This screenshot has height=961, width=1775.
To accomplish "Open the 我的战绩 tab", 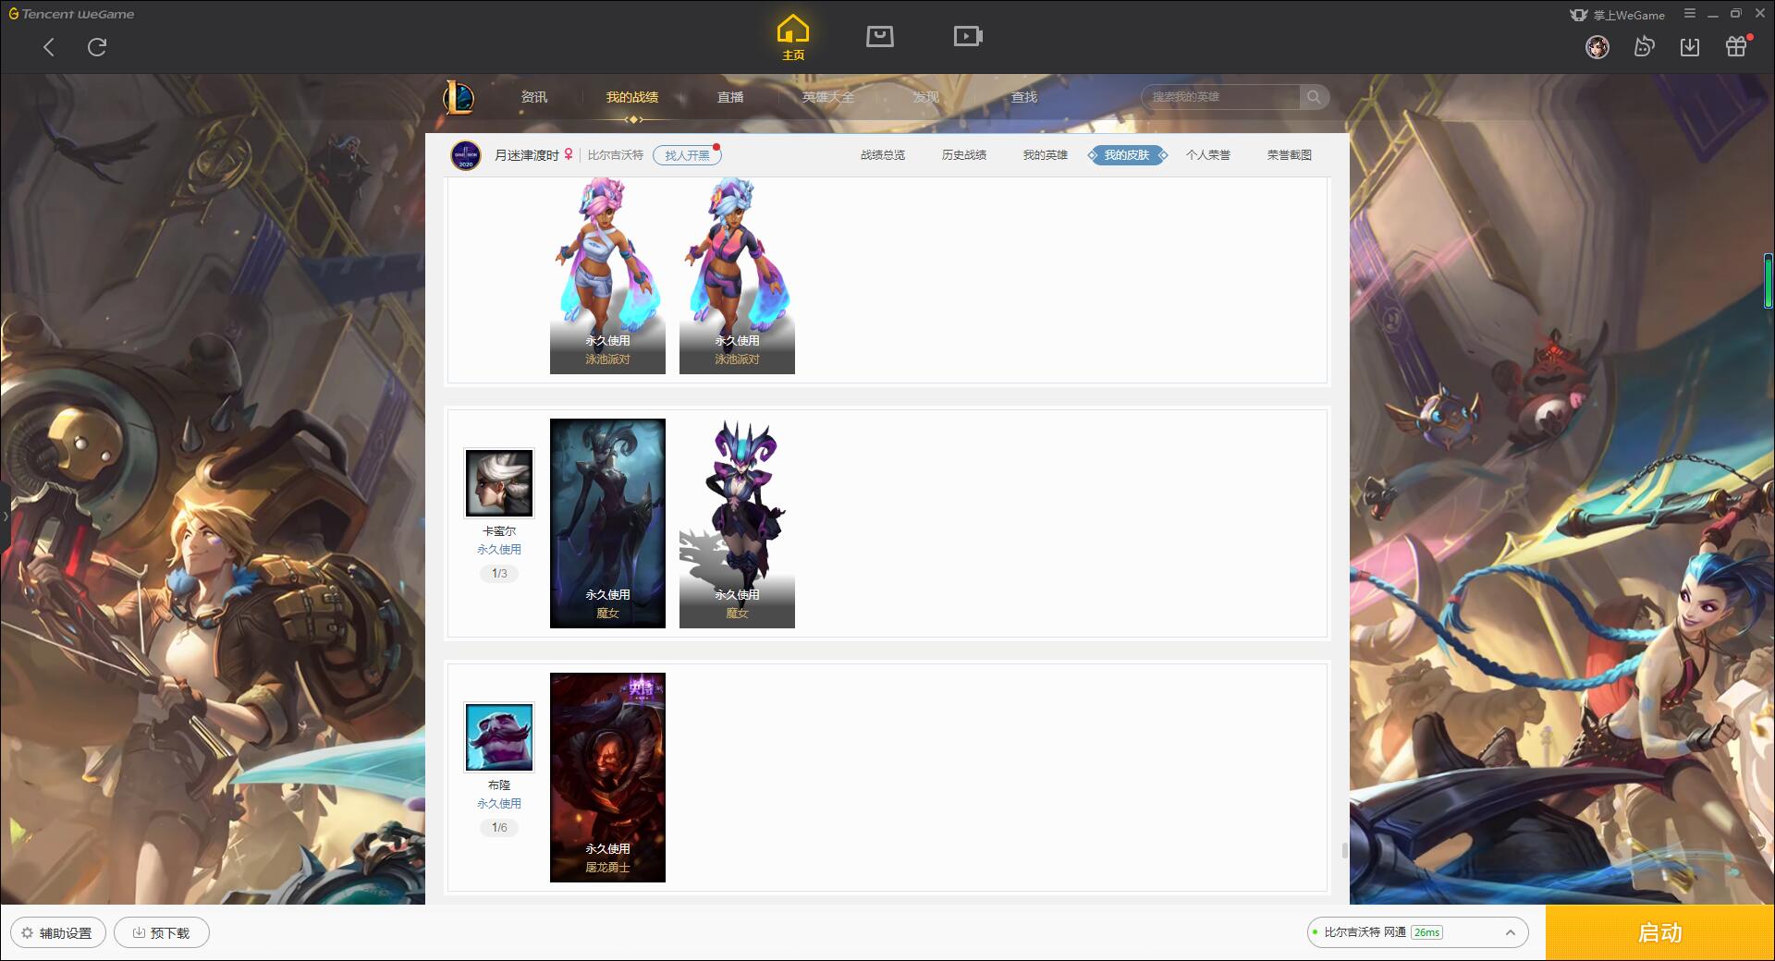I will [632, 97].
